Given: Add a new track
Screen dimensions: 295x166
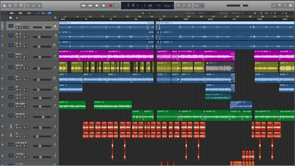Looking at the screenshot, I should pyautogui.click(x=4, y=18).
